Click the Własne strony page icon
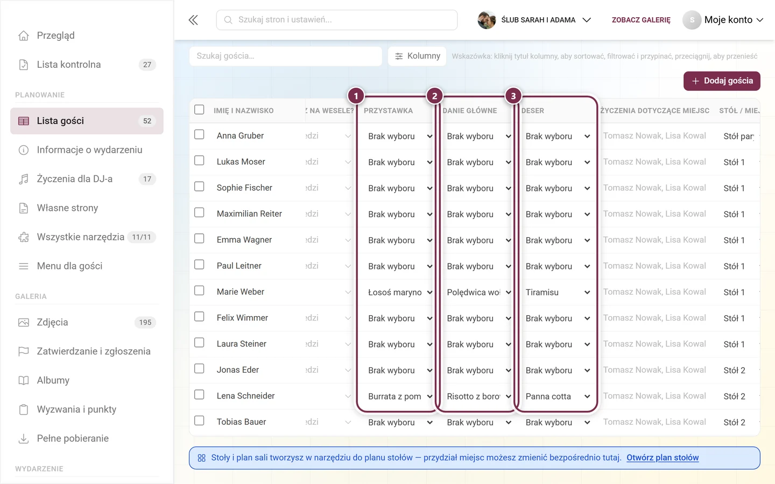This screenshot has width=775, height=484. click(x=24, y=208)
